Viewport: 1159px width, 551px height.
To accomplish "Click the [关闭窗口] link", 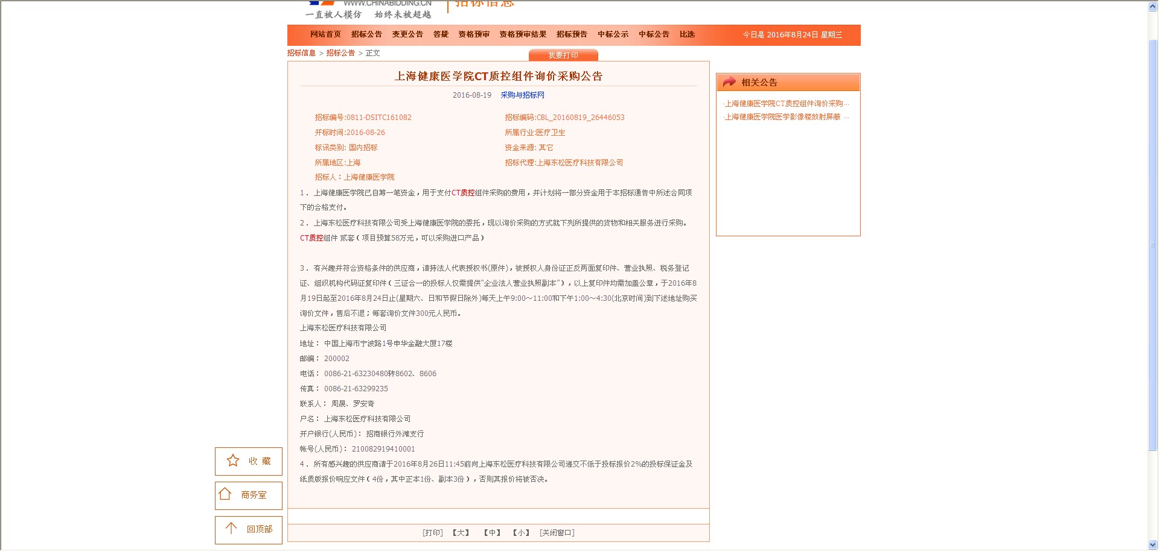I will (x=557, y=533).
